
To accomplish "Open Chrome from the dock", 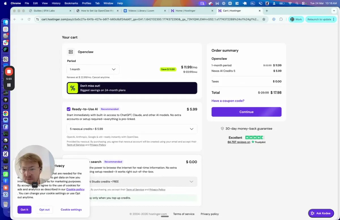I will tap(5, 113).
